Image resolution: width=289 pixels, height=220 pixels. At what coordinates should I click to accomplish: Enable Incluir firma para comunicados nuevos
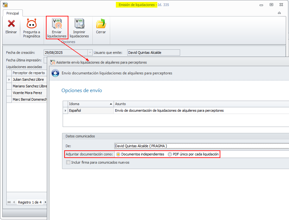[x=68, y=162]
